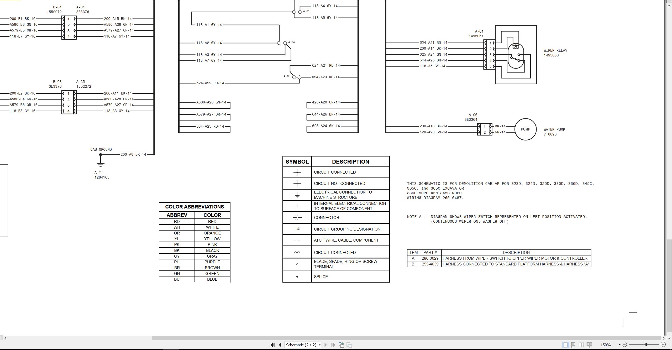Click the SPLICE description row

click(350, 276)
